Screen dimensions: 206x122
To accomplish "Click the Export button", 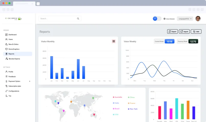I will pos(173,32).
